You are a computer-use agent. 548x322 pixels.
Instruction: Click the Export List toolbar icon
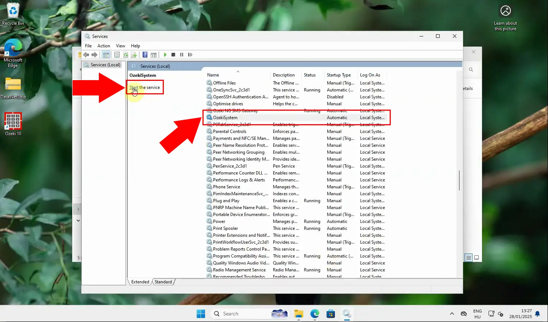[134, 55]
